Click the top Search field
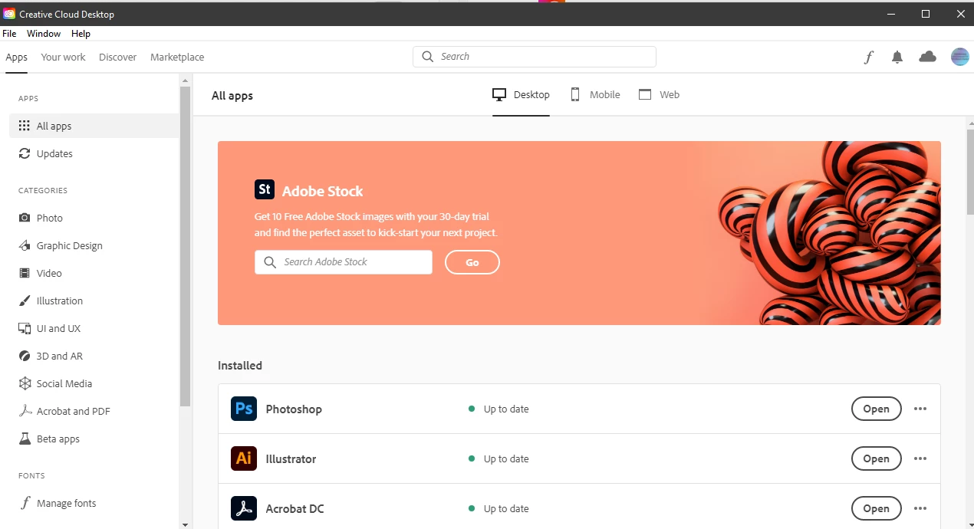974x529 pixels. [x=535, y=57]
